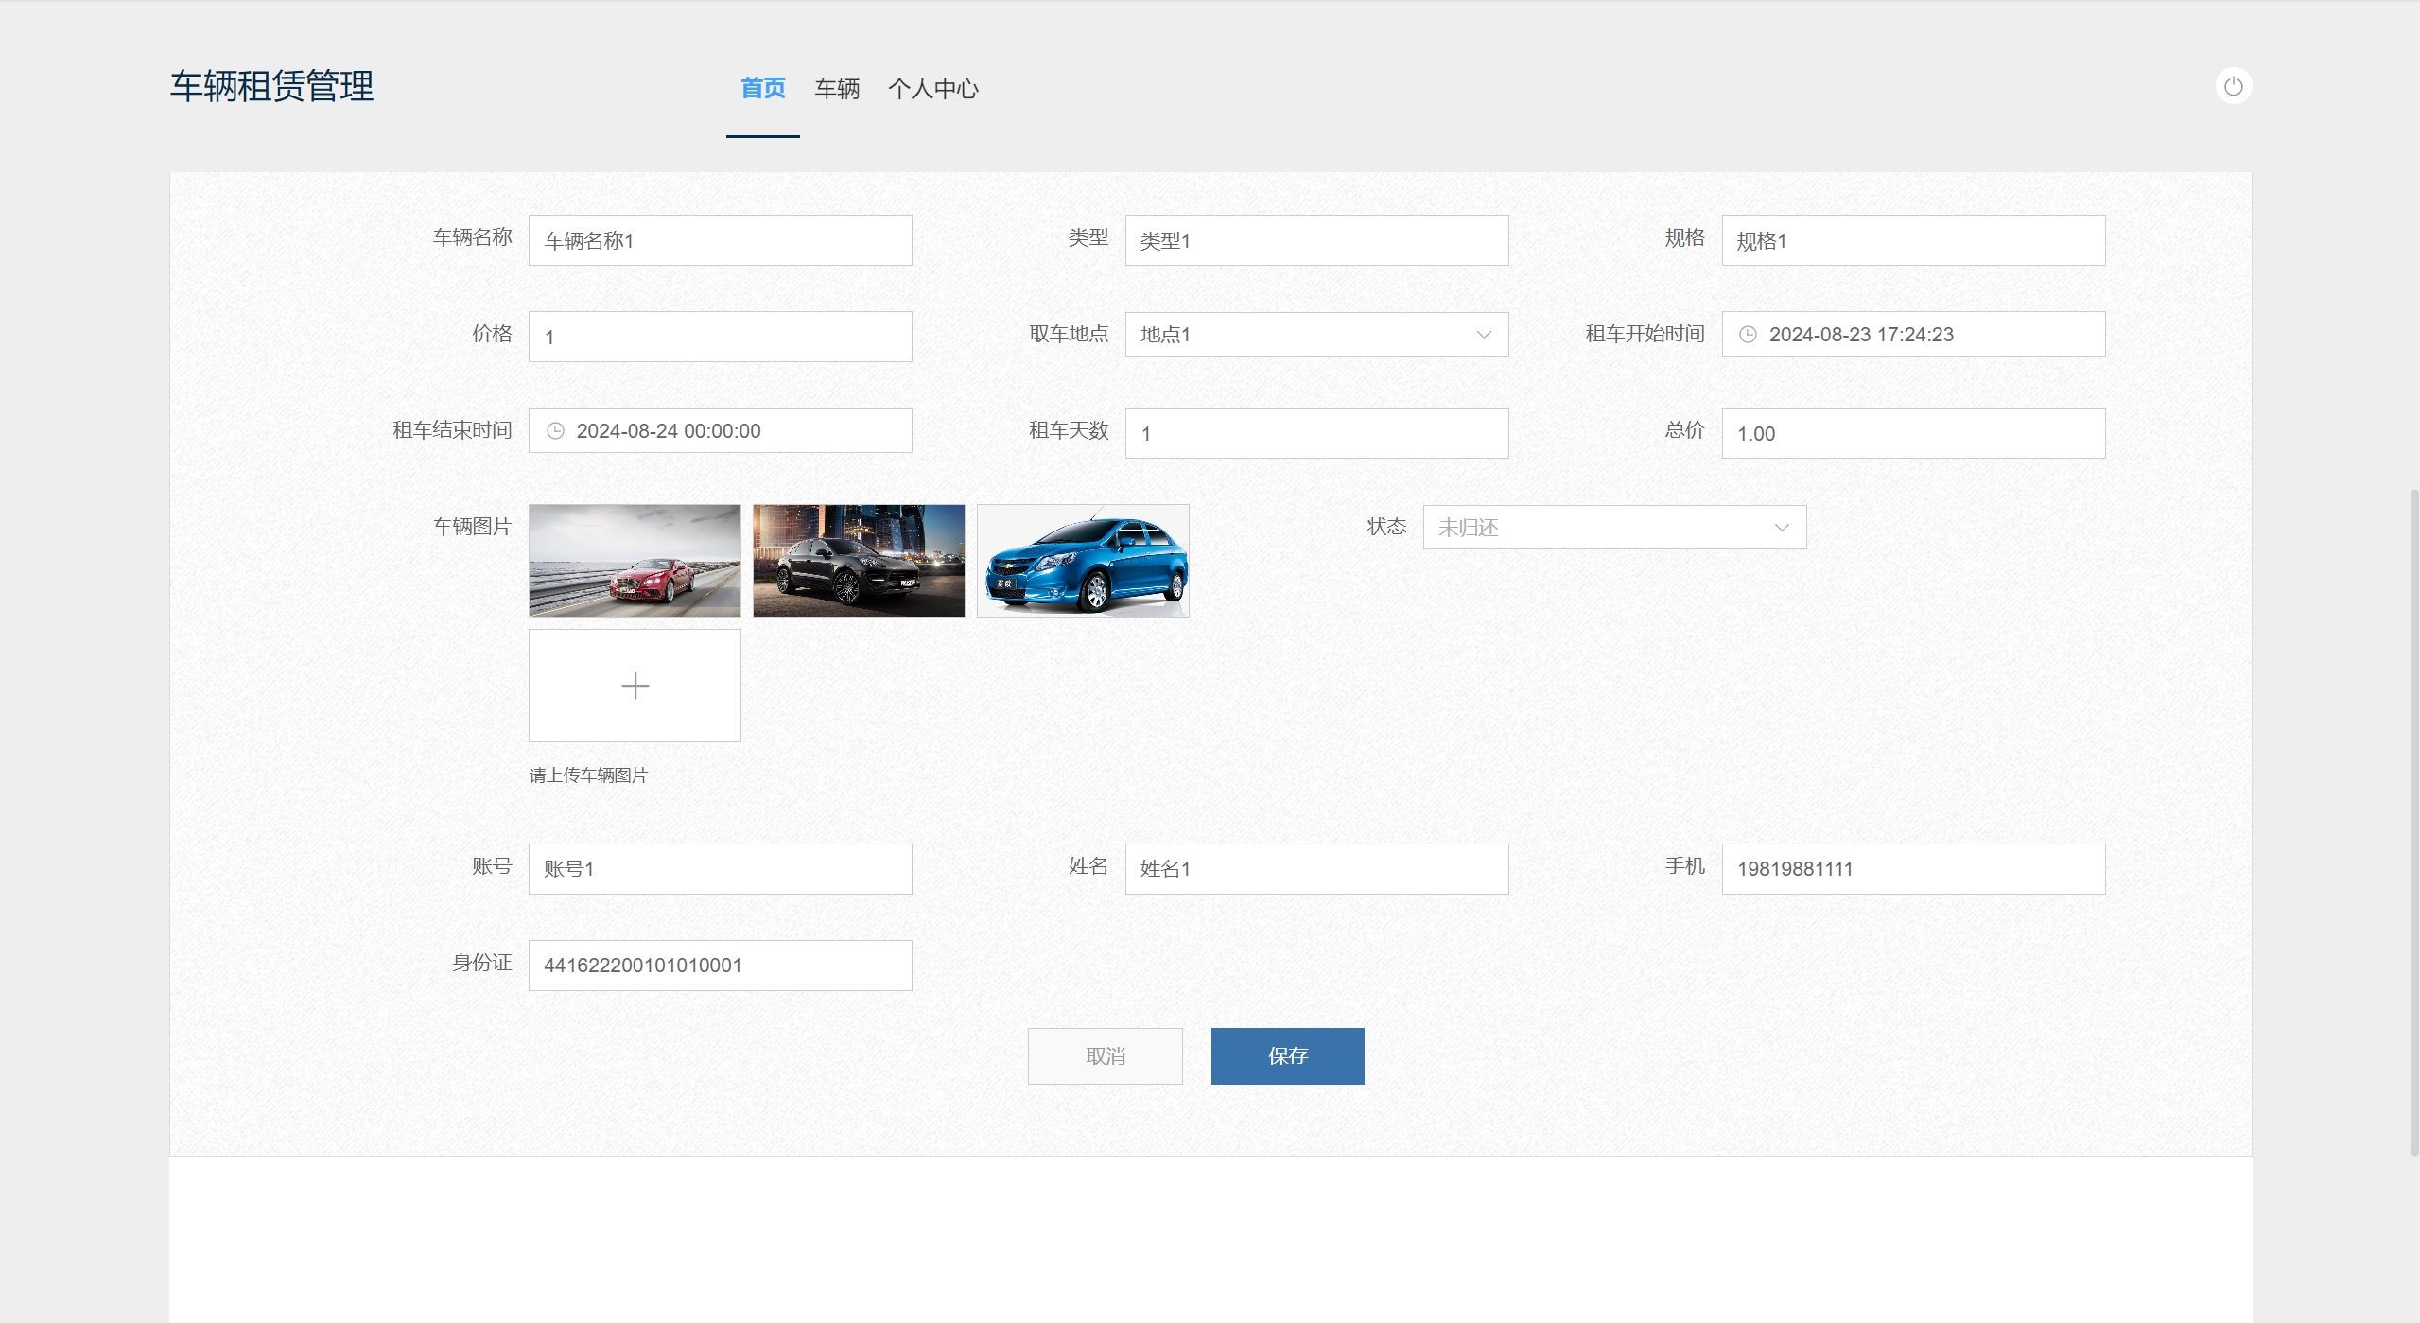Click the 车辆租赁管理 site title

click(271, 86)
